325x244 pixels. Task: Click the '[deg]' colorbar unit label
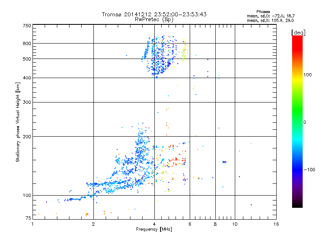pyautogui.click(x=298, y=33)
